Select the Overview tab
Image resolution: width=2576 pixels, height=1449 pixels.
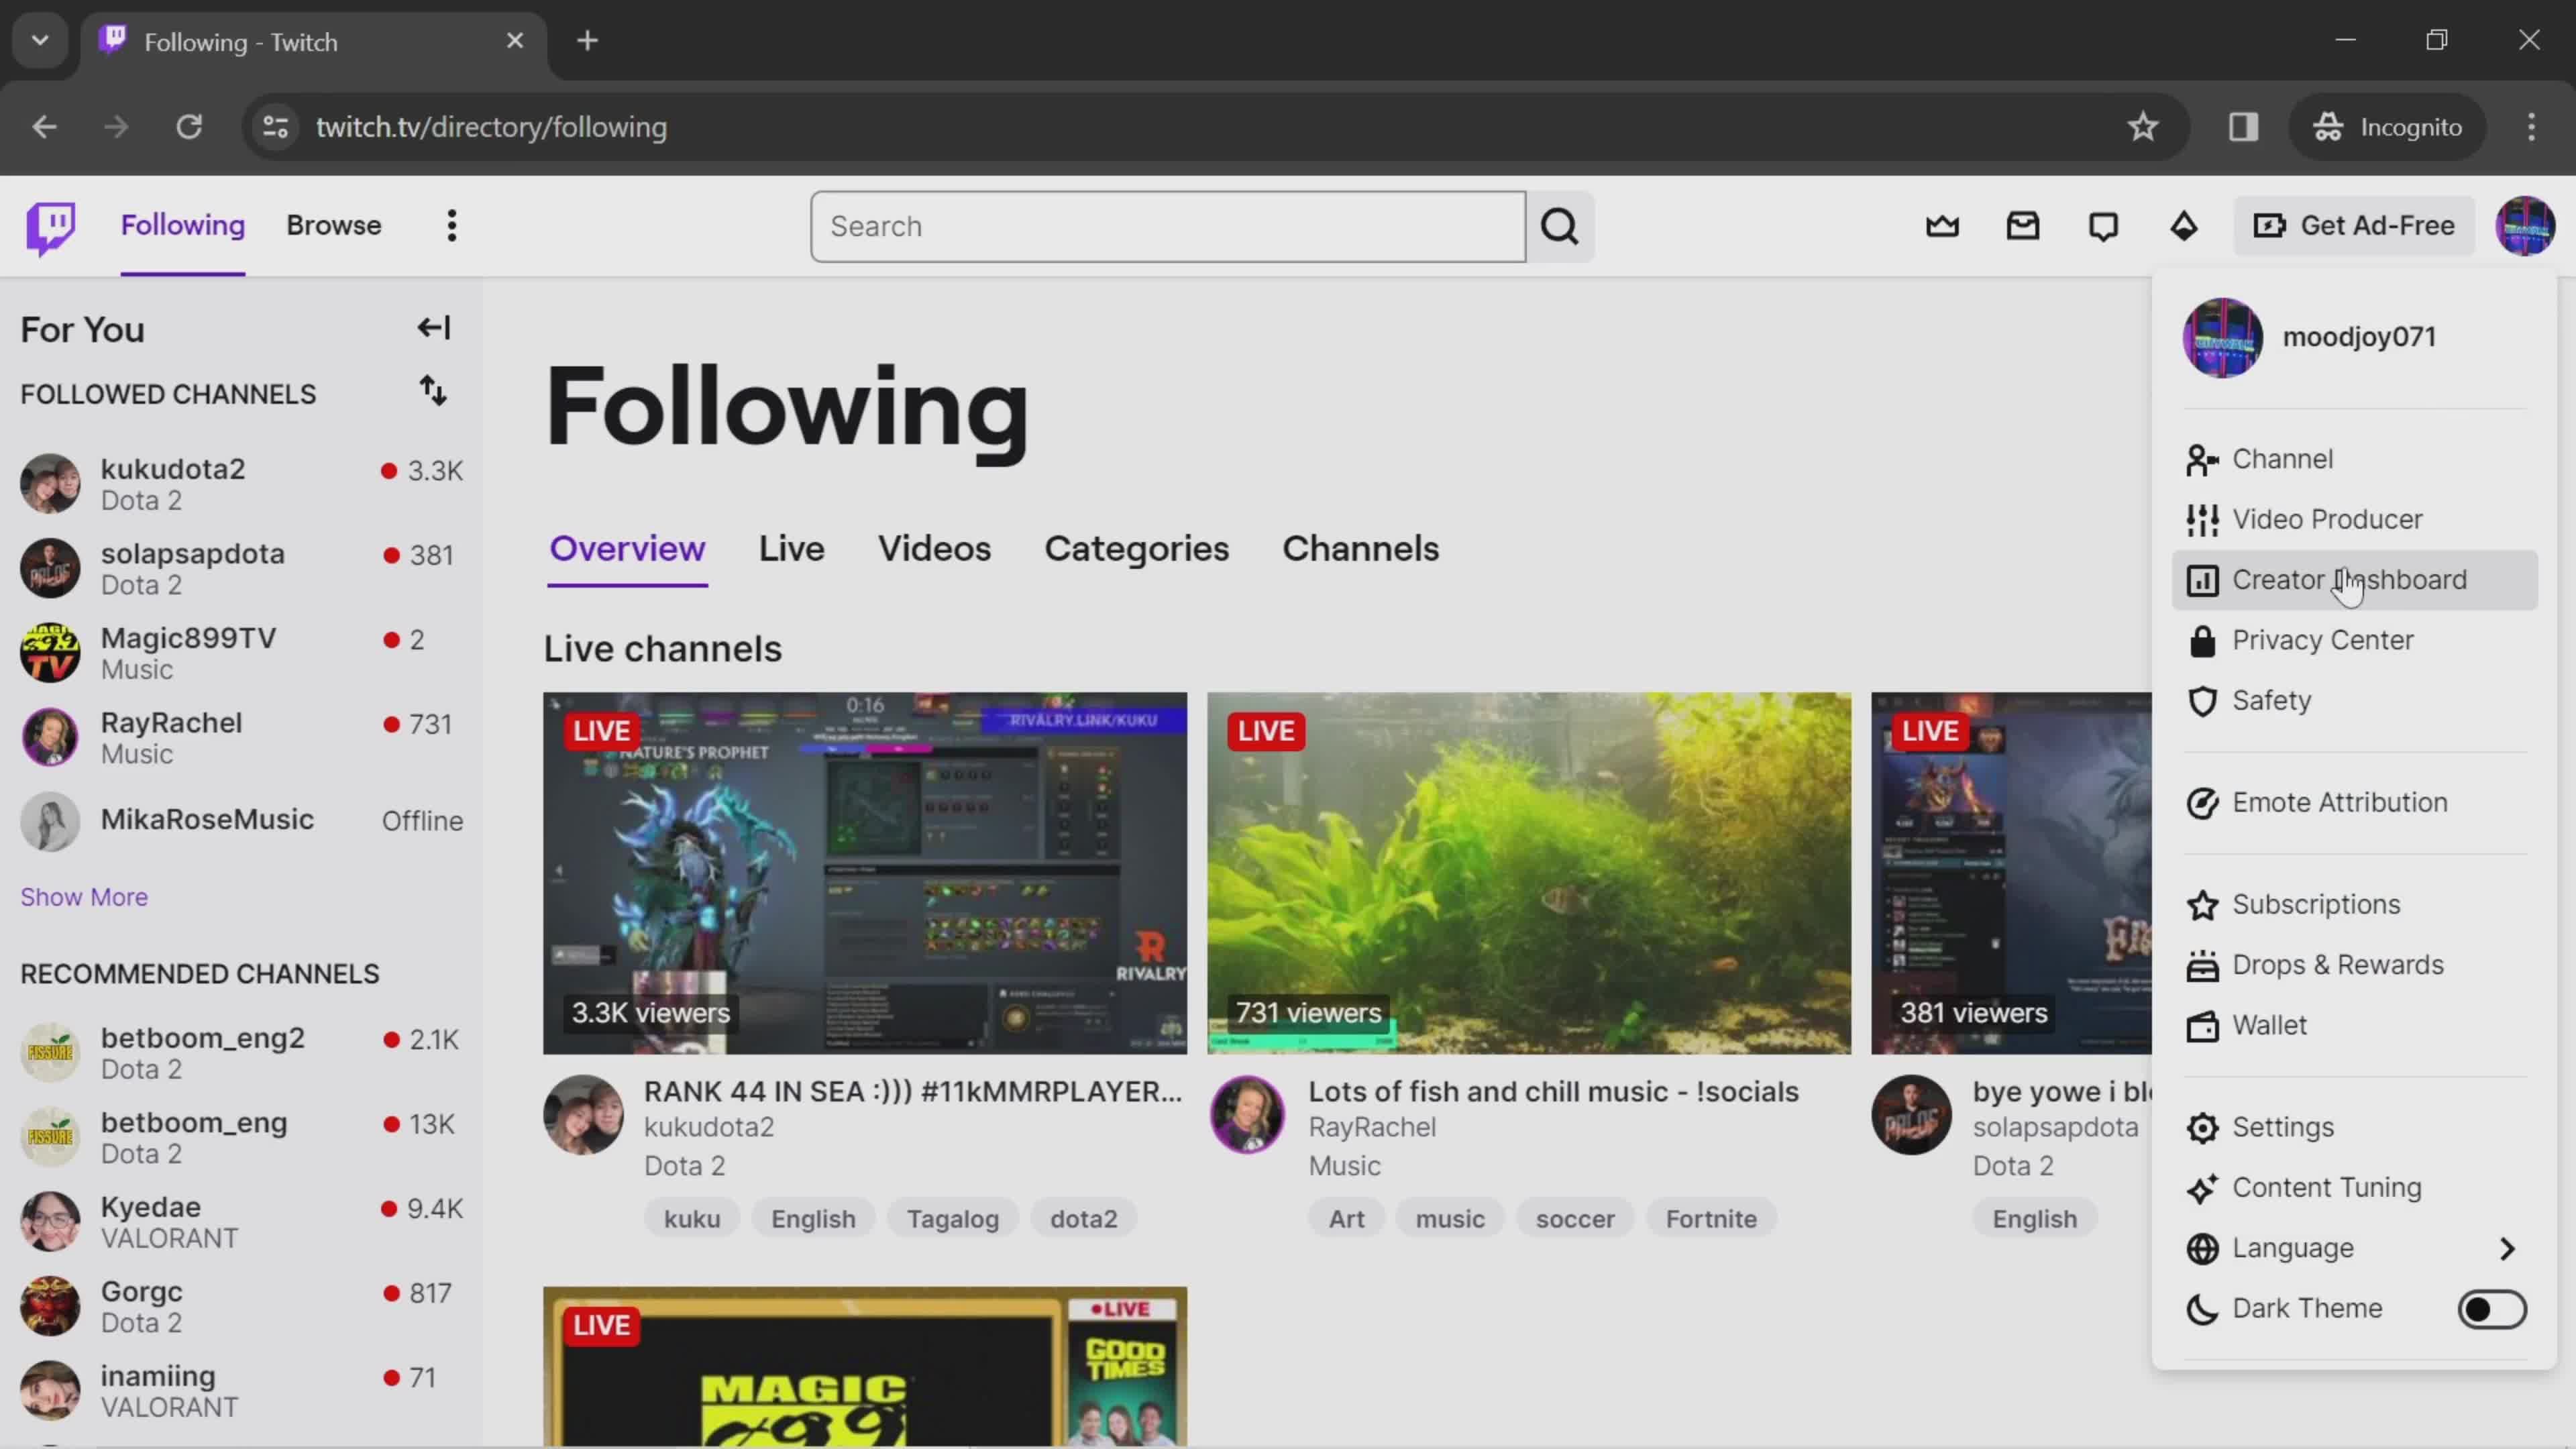click(627, 549)
